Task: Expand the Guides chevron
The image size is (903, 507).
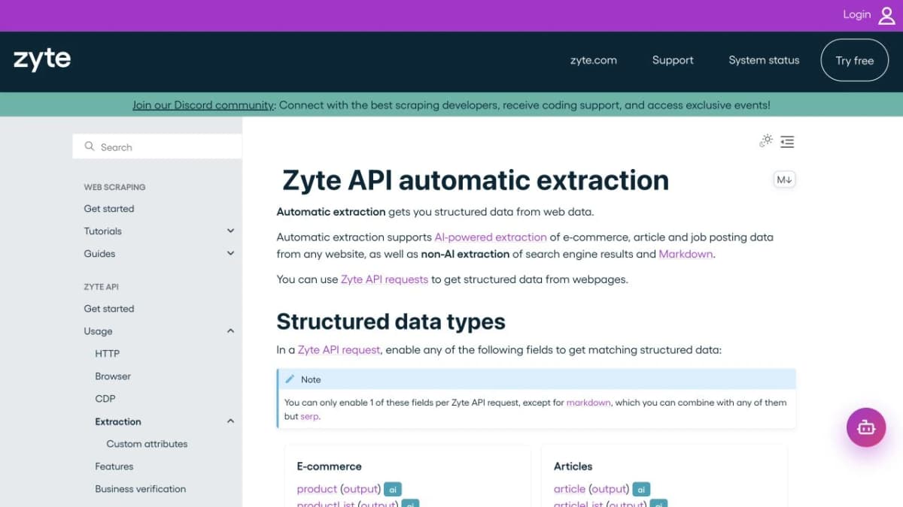Action: (230, 254)
